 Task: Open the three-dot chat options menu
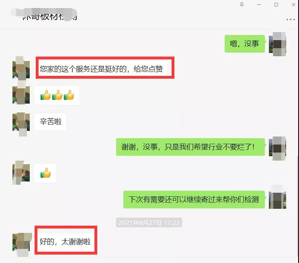[x=291, y=19]
